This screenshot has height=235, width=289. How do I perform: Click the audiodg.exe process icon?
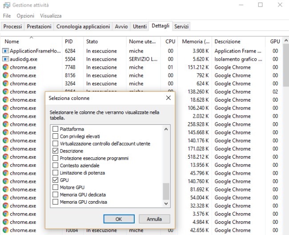(x=5, y=59)
